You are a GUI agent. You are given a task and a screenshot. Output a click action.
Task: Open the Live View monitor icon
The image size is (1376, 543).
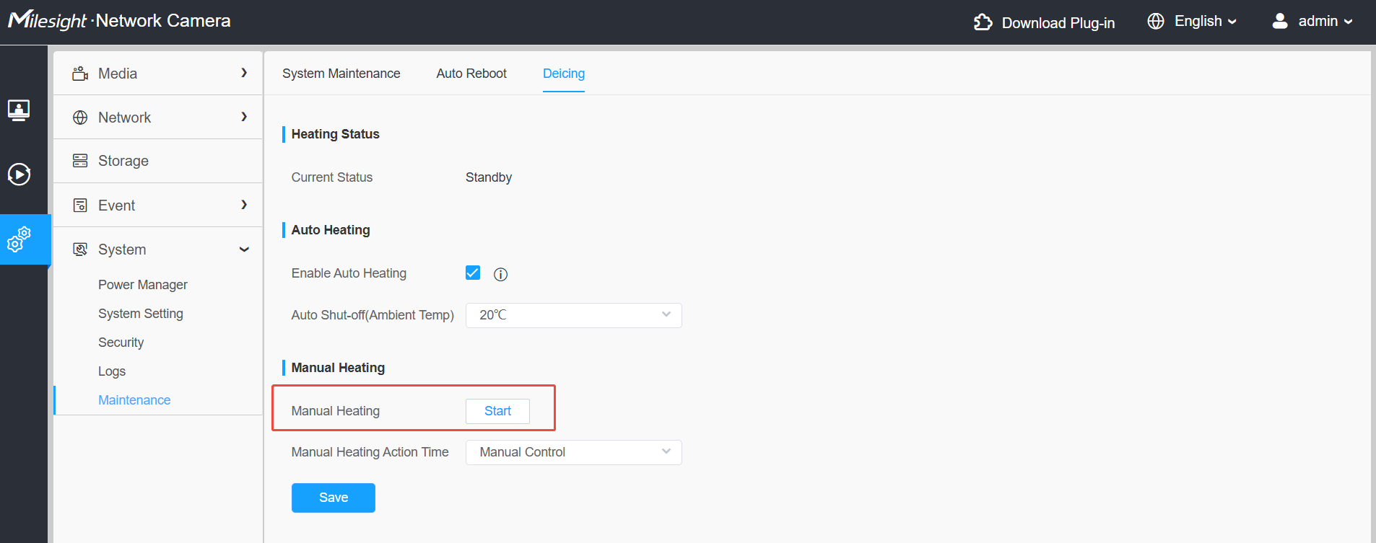pos(19,110)
